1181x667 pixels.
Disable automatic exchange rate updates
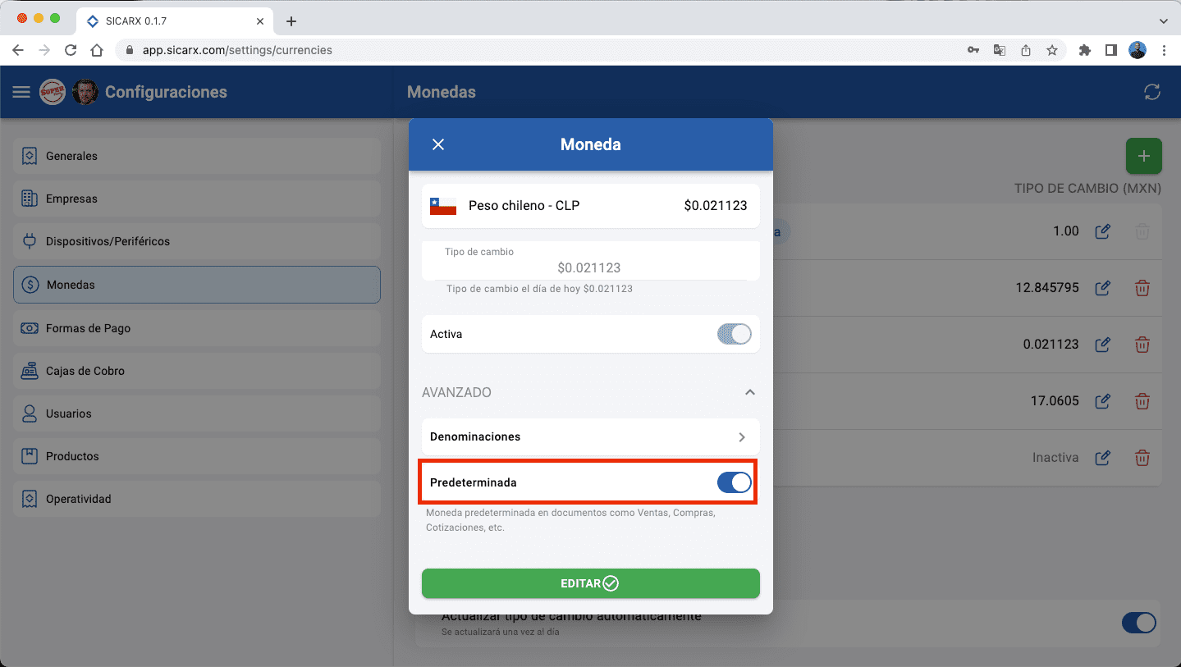point(1138,623)
